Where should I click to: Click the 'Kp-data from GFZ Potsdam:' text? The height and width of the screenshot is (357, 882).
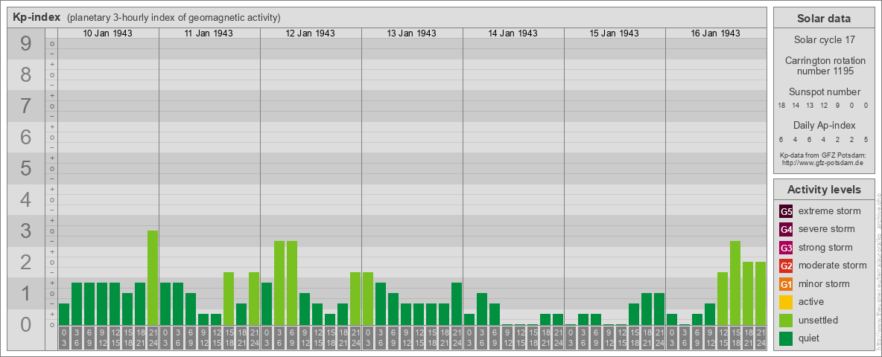pos(823,155)
